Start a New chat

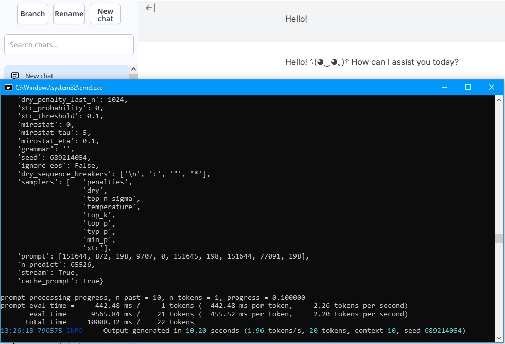106,14
